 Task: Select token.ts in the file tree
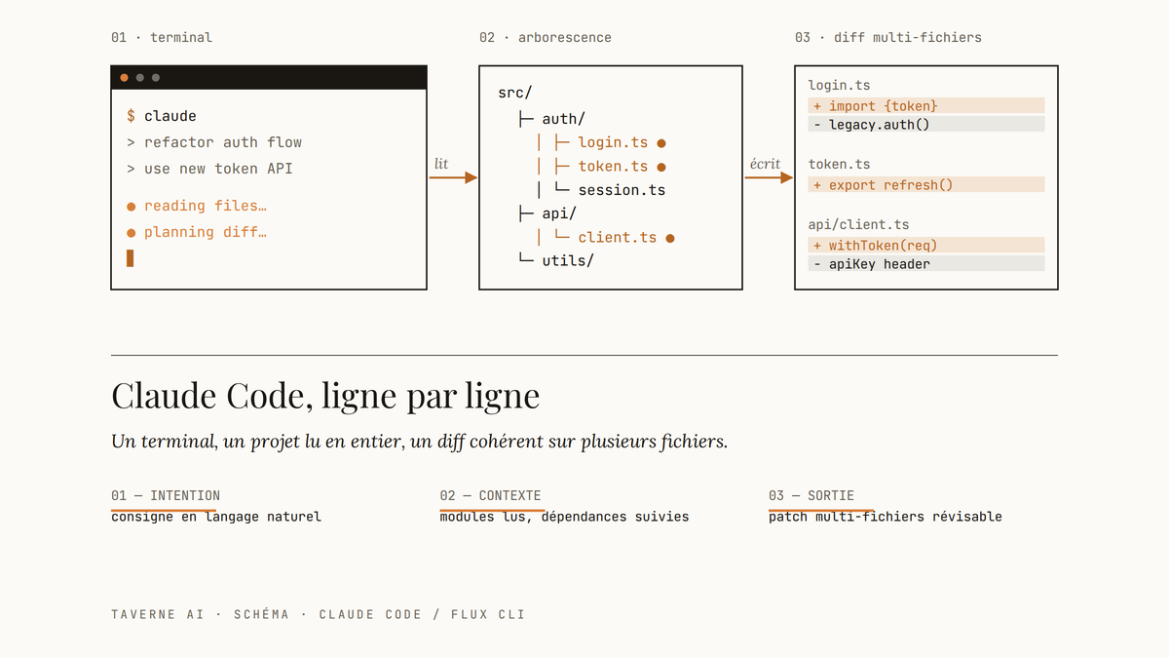613,167
